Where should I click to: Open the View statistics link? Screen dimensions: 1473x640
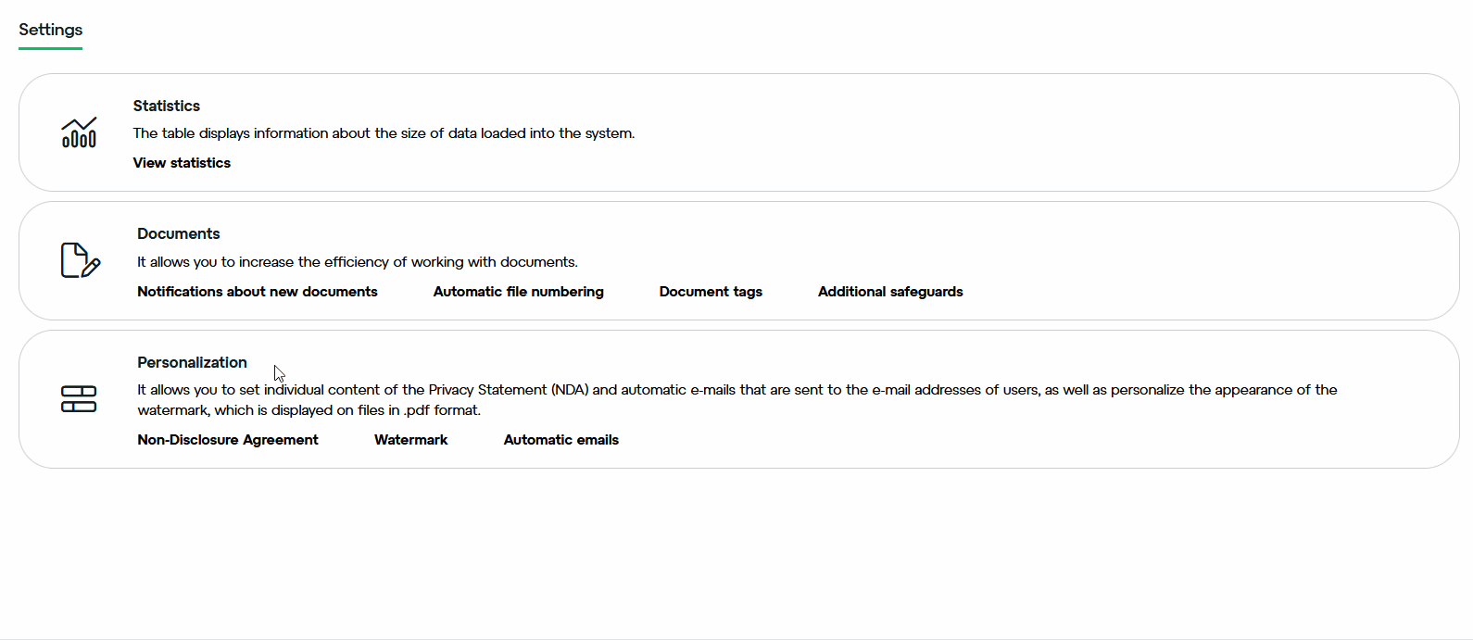click(x=182, y=163)
